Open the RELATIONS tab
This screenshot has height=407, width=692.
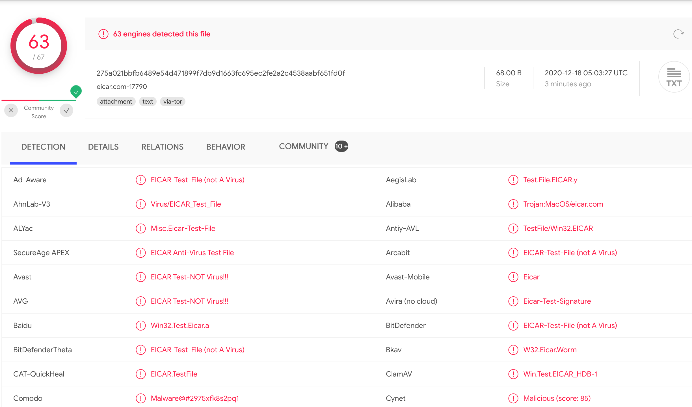tap(162, 147)
